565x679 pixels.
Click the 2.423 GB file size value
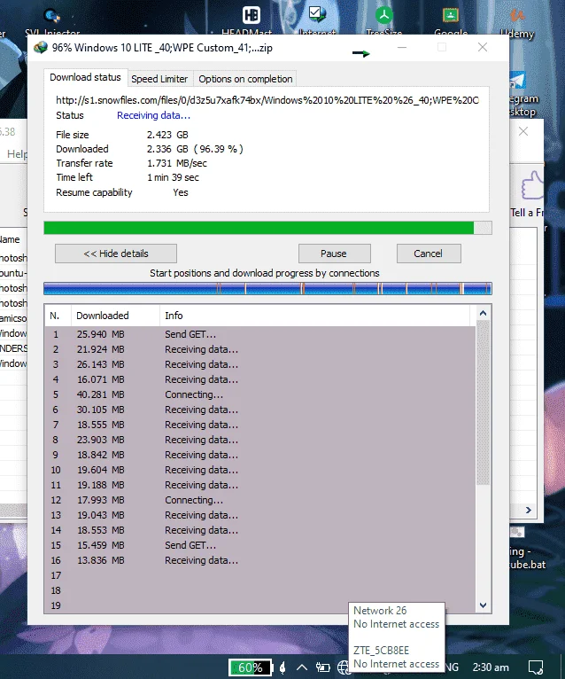coord(167,135)
